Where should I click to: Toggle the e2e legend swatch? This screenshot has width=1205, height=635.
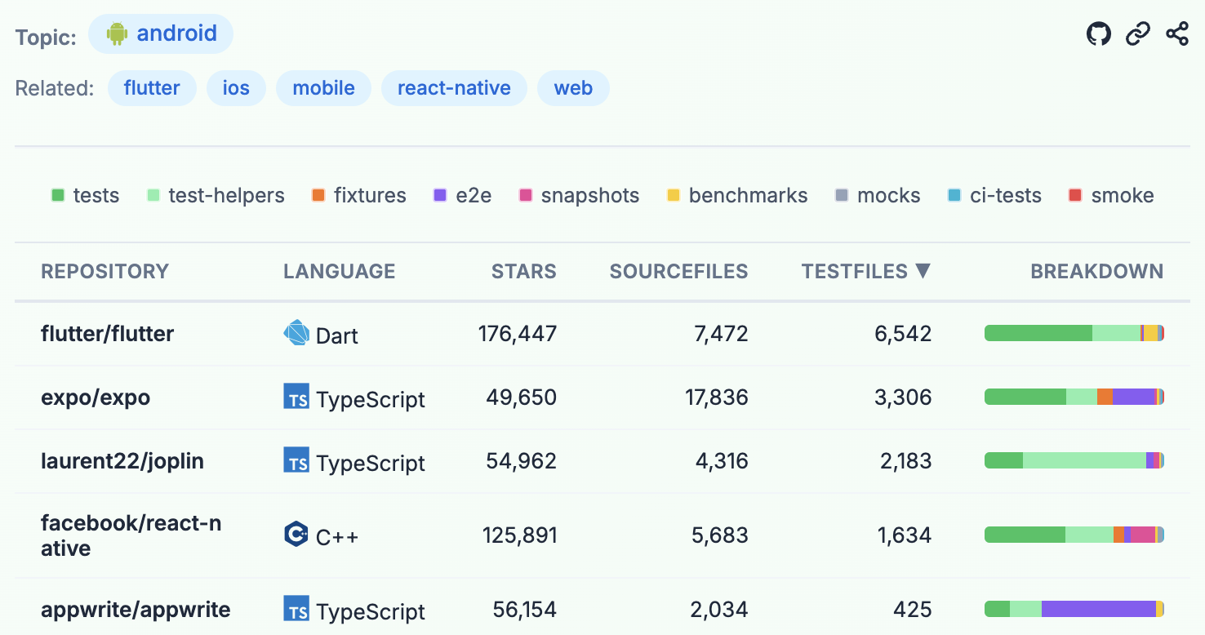(441, 196)
